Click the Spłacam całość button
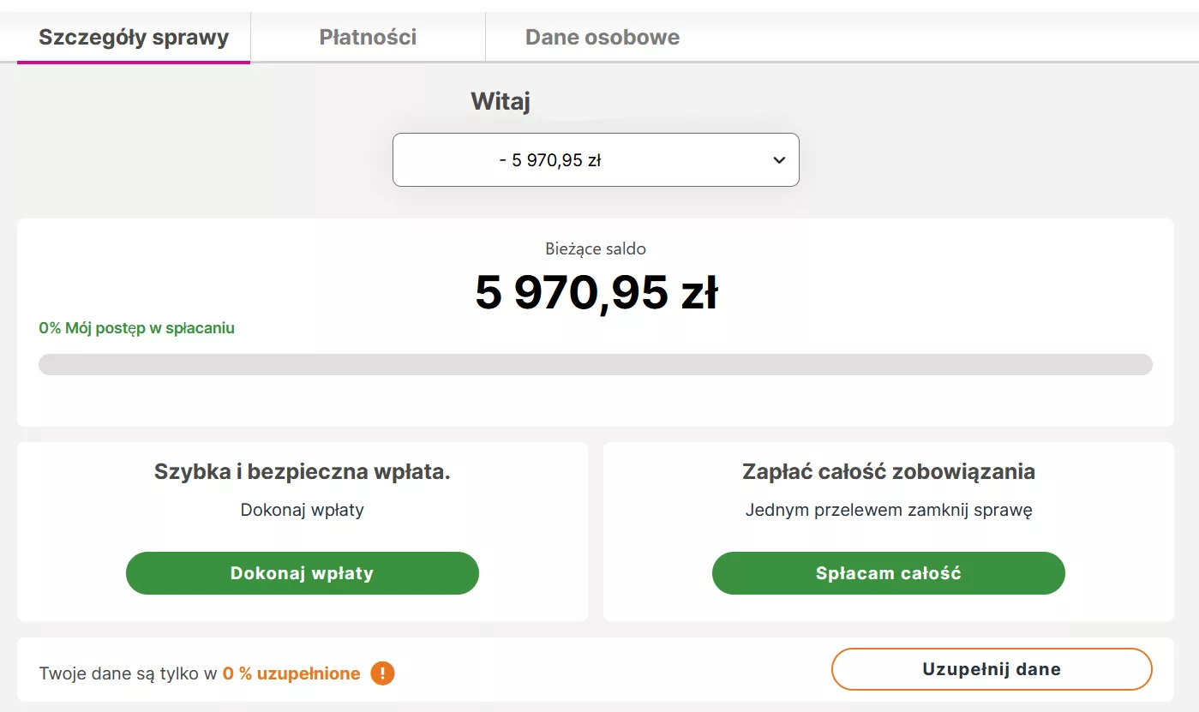Screen dimensions: 1199x712 [889, 573]
